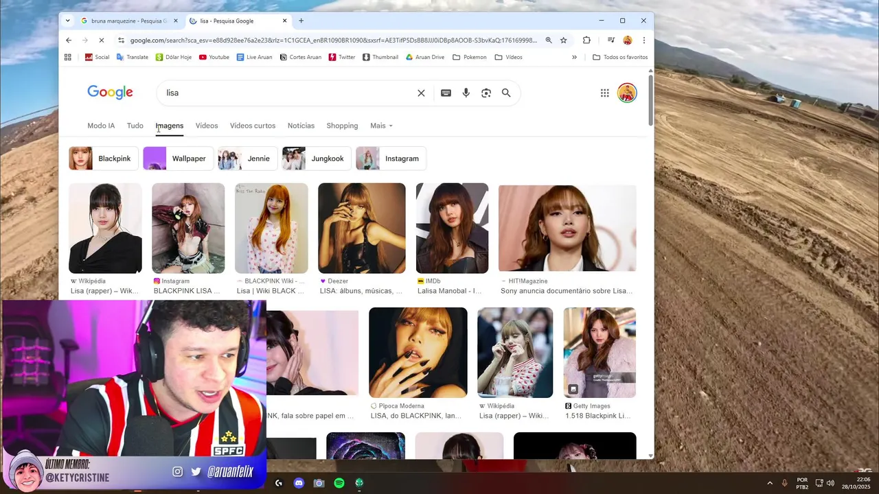The height and width of the screenshot is (494, 879).
Task: Clear the search box with the X icon
Action: (x=421, y=93)
